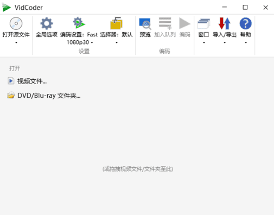Expand the 窗口 dropdown arrow

(204, 42)
